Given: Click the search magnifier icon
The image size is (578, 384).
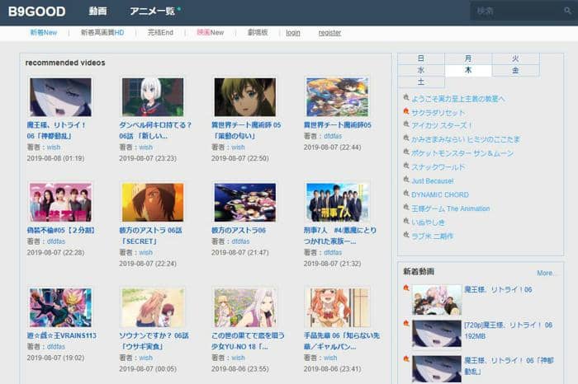Looking at the screenshot, I should [x=567, y=11].
